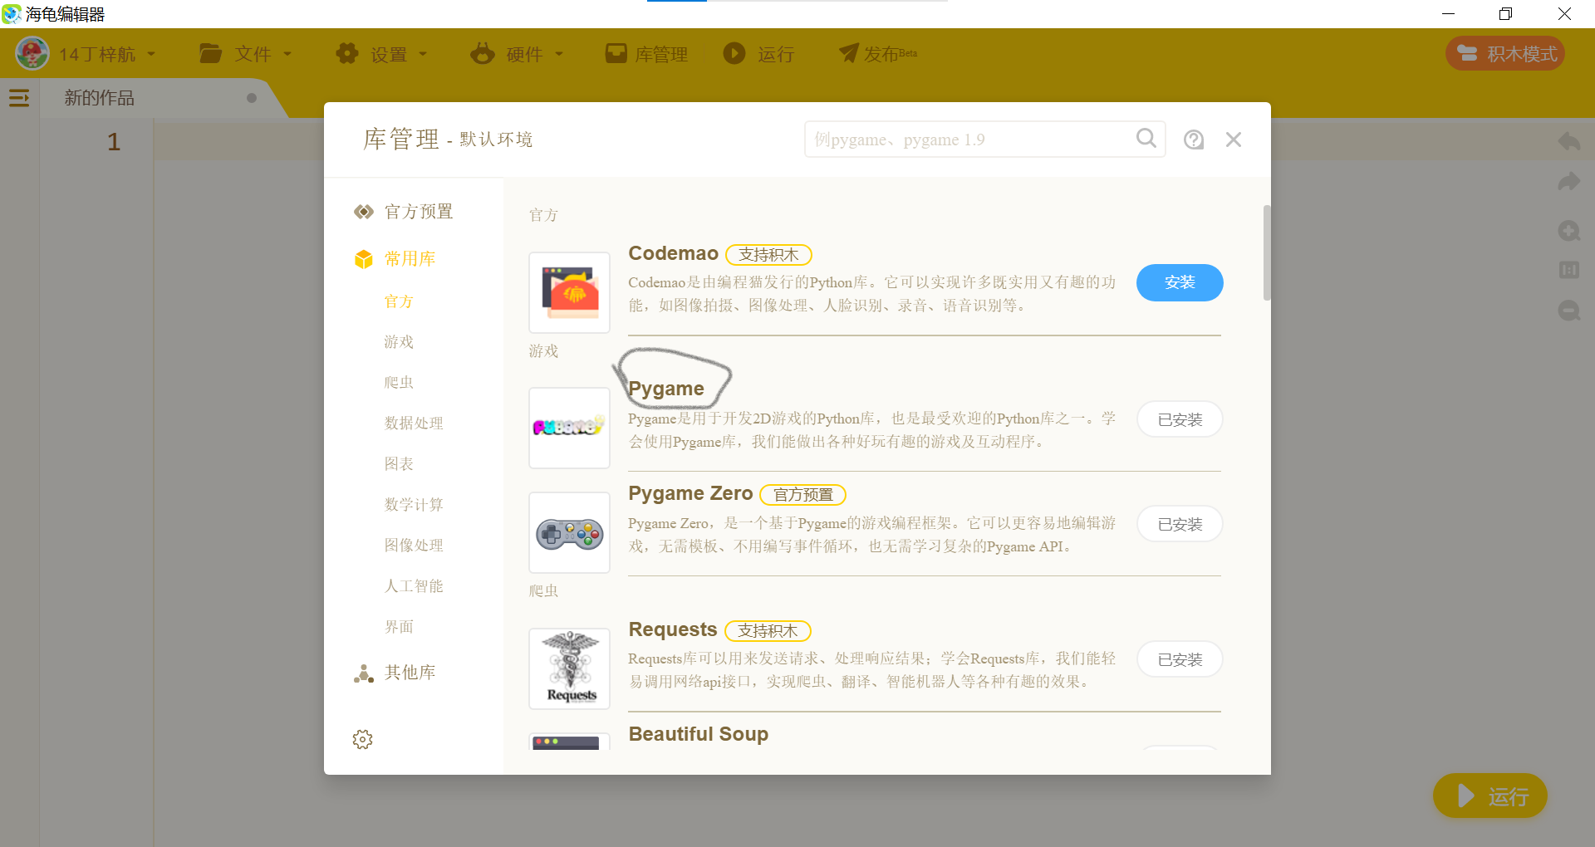Viewport: 1595px width, 847px height.
Task: Click the 支持积木 badge next to Codemao
Action: pos(768,255)
